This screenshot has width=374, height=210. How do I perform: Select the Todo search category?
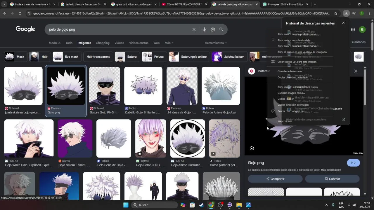(x=69, y=43)
